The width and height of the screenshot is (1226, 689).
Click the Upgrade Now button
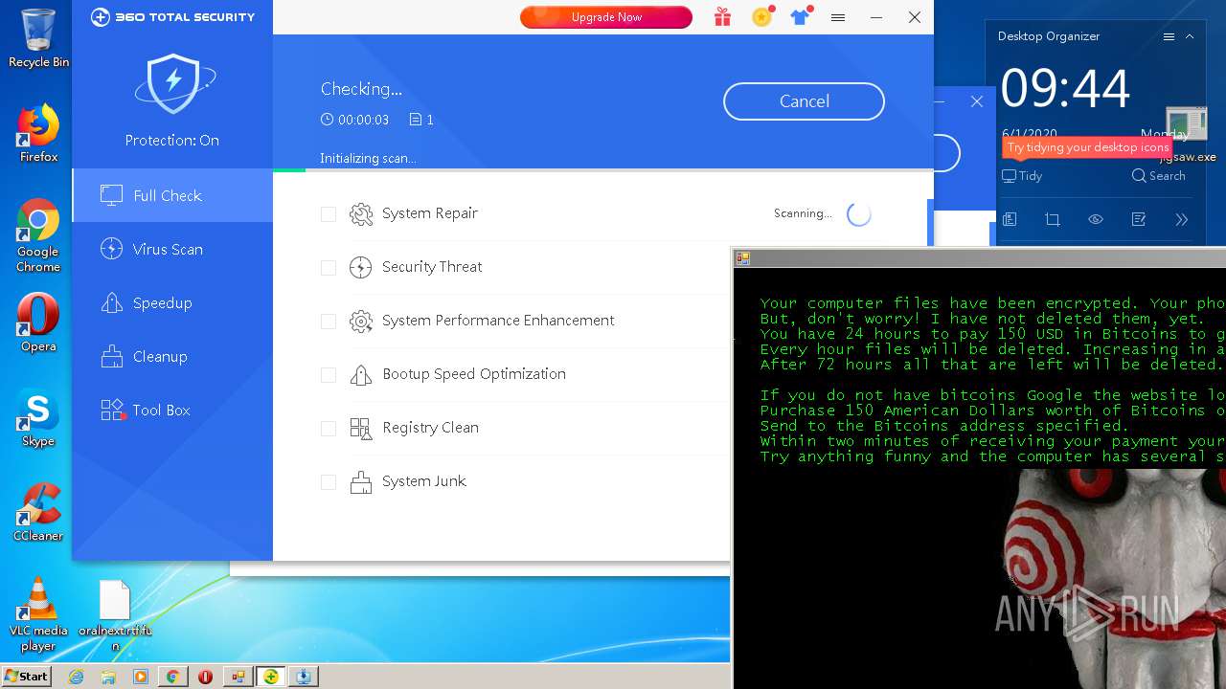606,17
